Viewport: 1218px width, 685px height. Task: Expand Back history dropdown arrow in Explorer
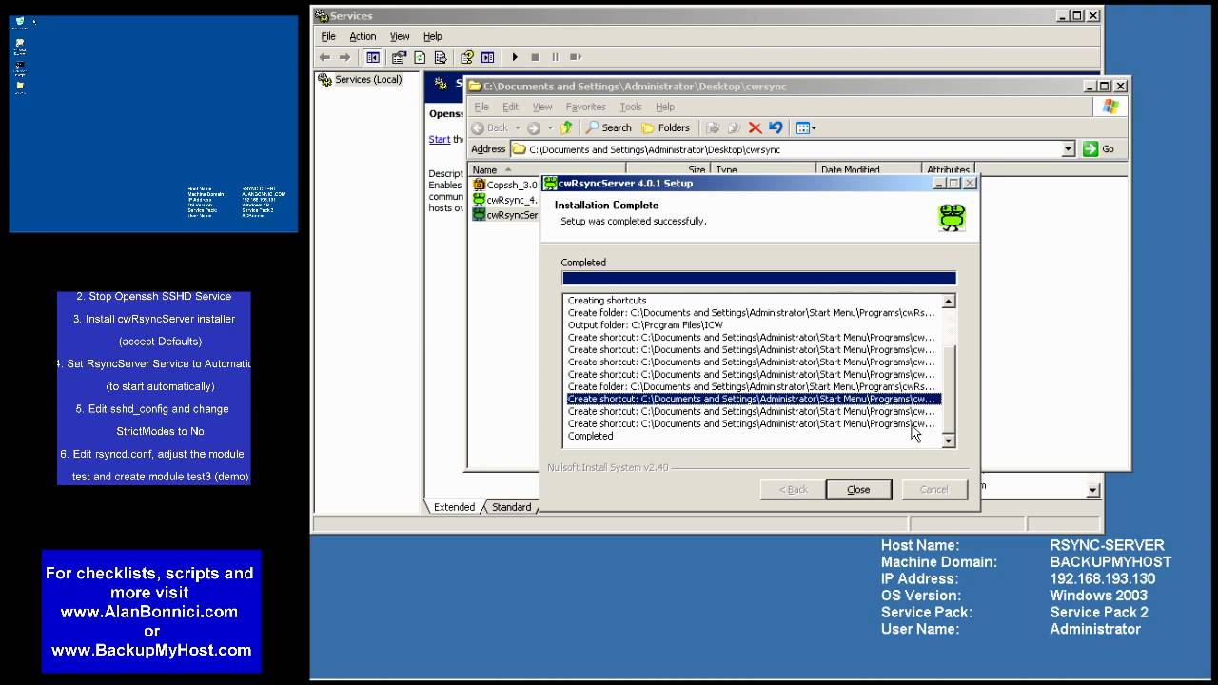[x=518, y=127]
